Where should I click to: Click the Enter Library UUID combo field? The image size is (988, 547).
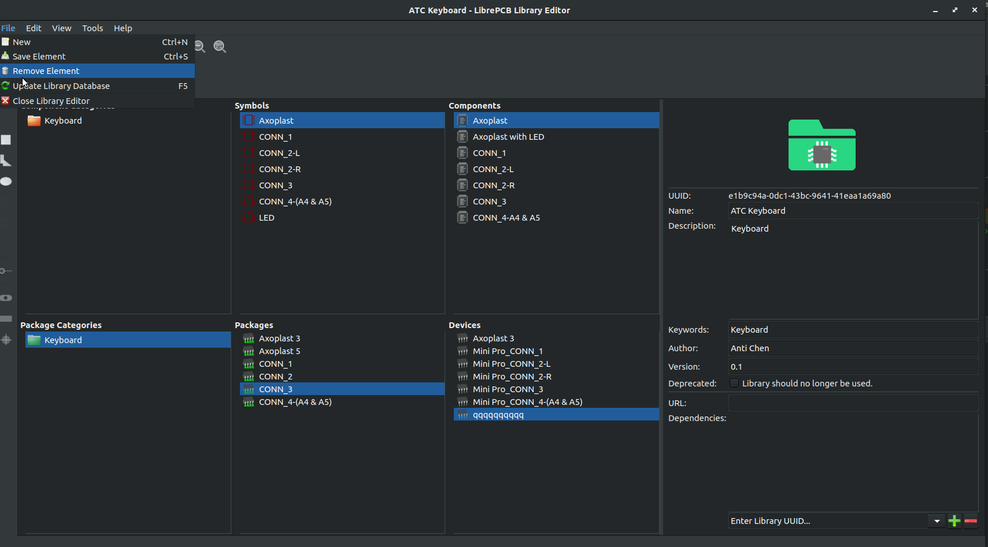[x=828, y=521]
